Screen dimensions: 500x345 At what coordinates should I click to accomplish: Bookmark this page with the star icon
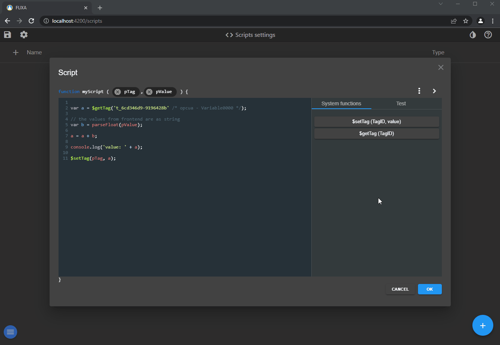pos(466,21)
